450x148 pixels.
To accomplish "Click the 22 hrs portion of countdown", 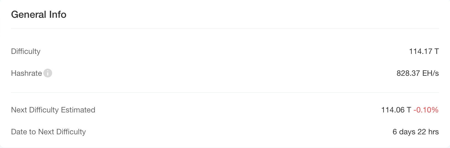I will (428, 132).
